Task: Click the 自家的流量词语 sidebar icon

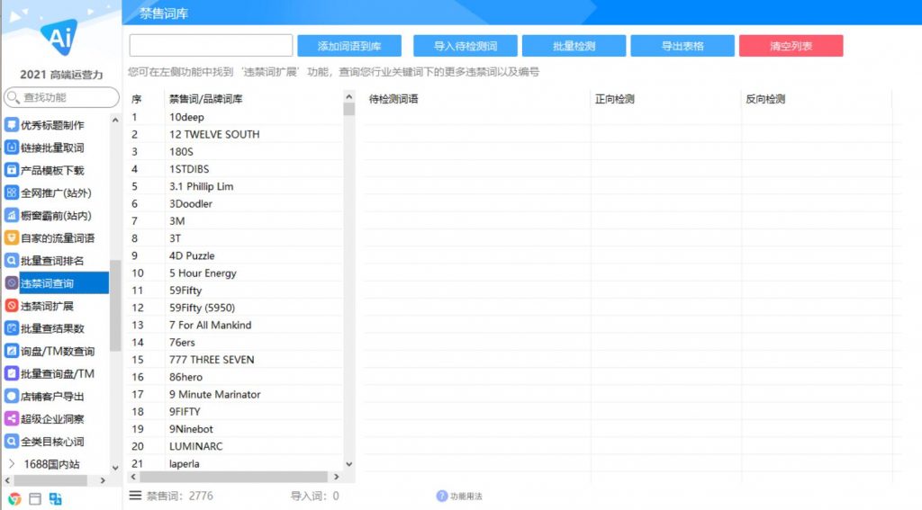Action: 11,238
